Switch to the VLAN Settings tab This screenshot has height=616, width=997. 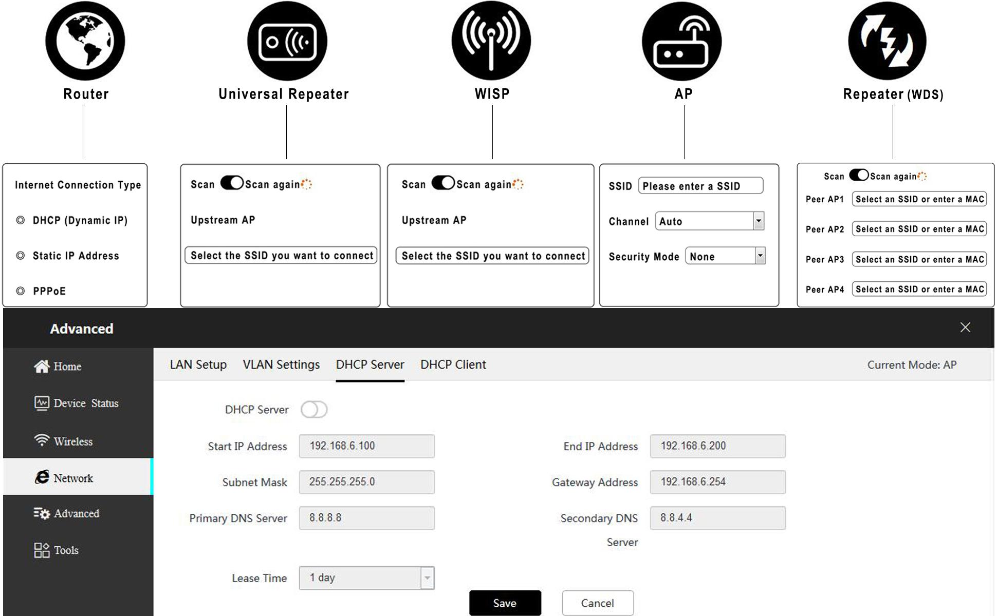pyautogui.click(x=281, y=364)
